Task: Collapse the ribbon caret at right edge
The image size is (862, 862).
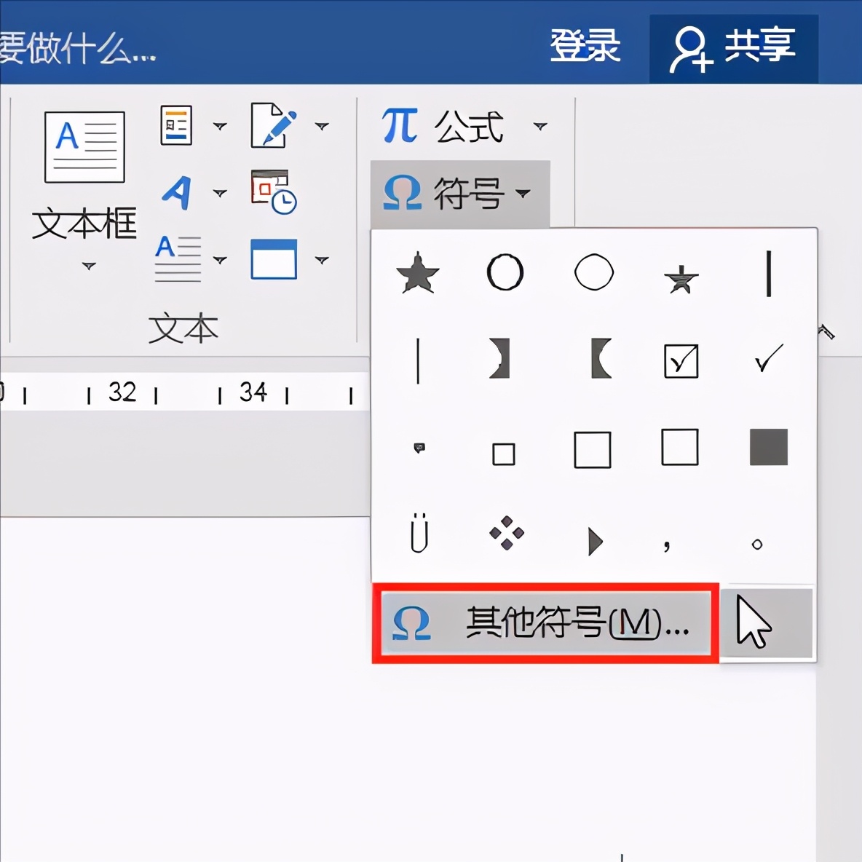Action: 826,331
